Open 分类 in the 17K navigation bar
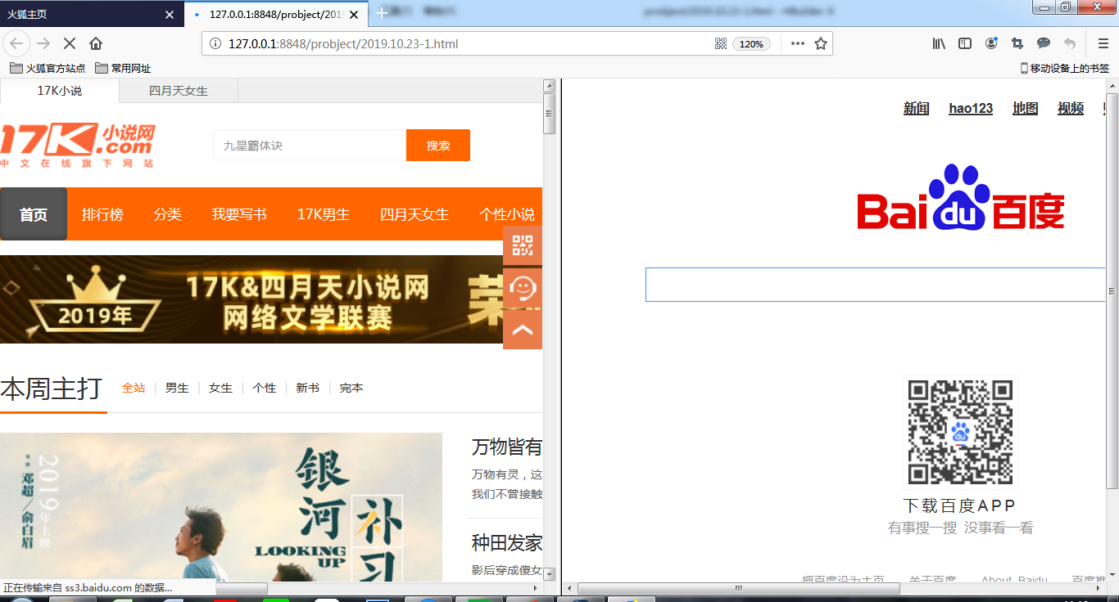This screenshot has height=602, width=1119. 168,214
